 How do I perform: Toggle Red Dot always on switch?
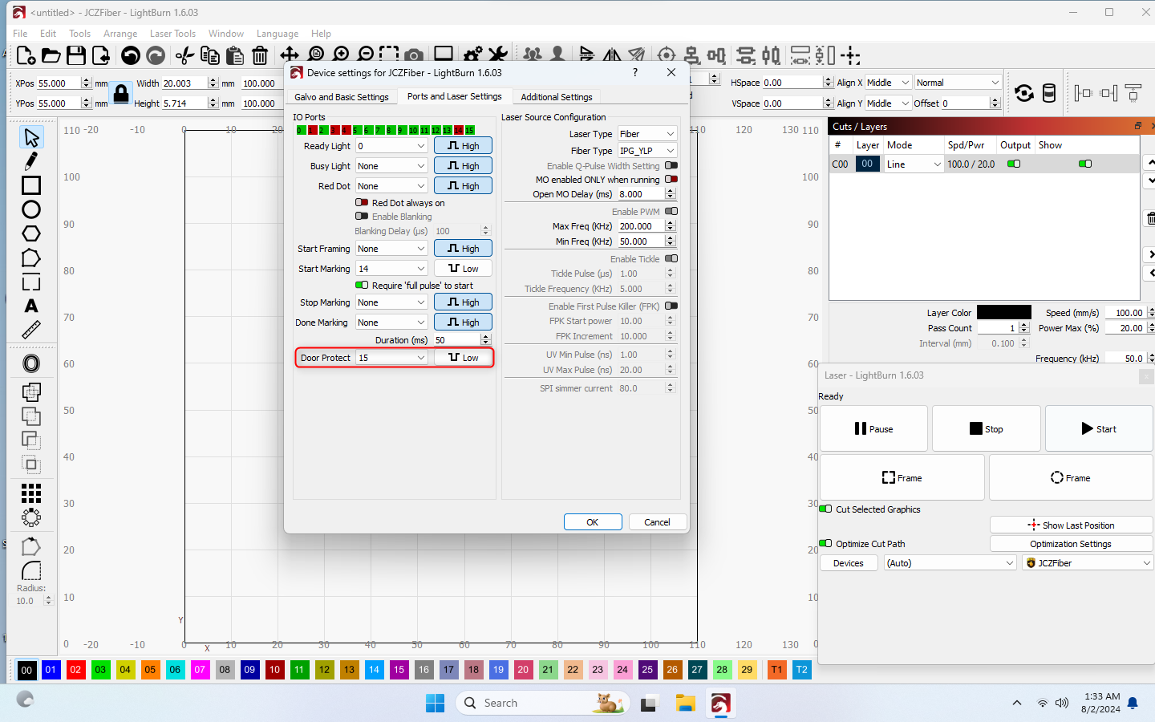click(362, 203)
